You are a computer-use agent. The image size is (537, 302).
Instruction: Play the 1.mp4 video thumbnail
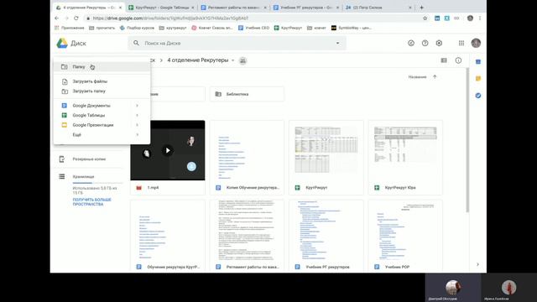point(168,150)
